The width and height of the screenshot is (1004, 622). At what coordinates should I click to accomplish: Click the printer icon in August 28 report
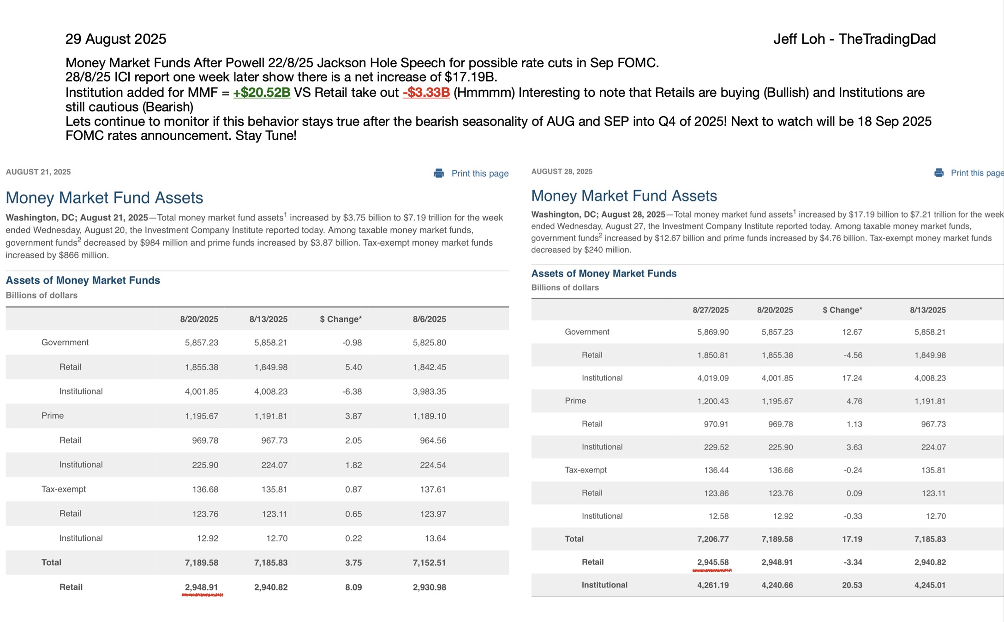pyautogui.click(x=939, y=173)
